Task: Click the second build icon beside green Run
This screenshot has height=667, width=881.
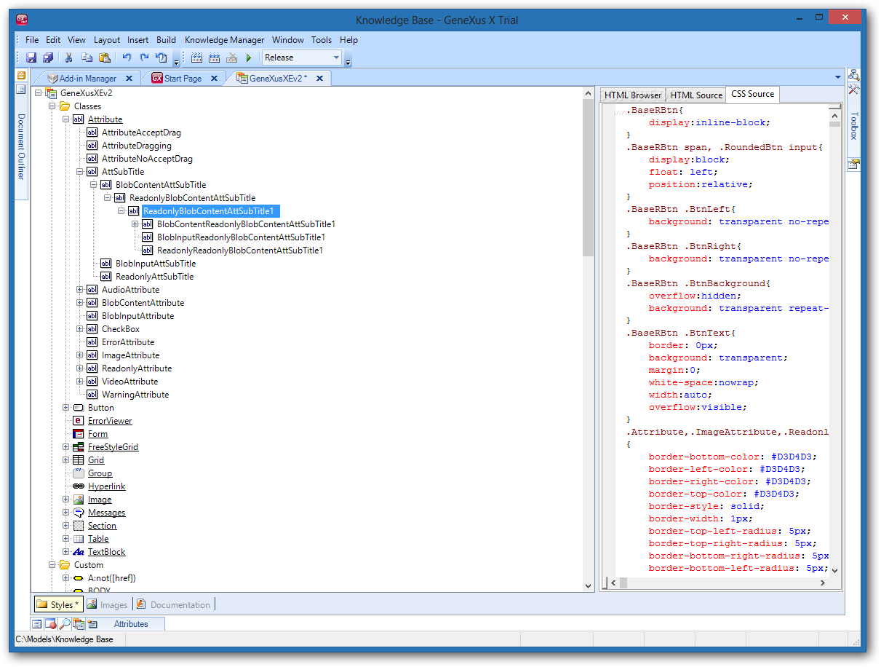Action: coord(231,58)
